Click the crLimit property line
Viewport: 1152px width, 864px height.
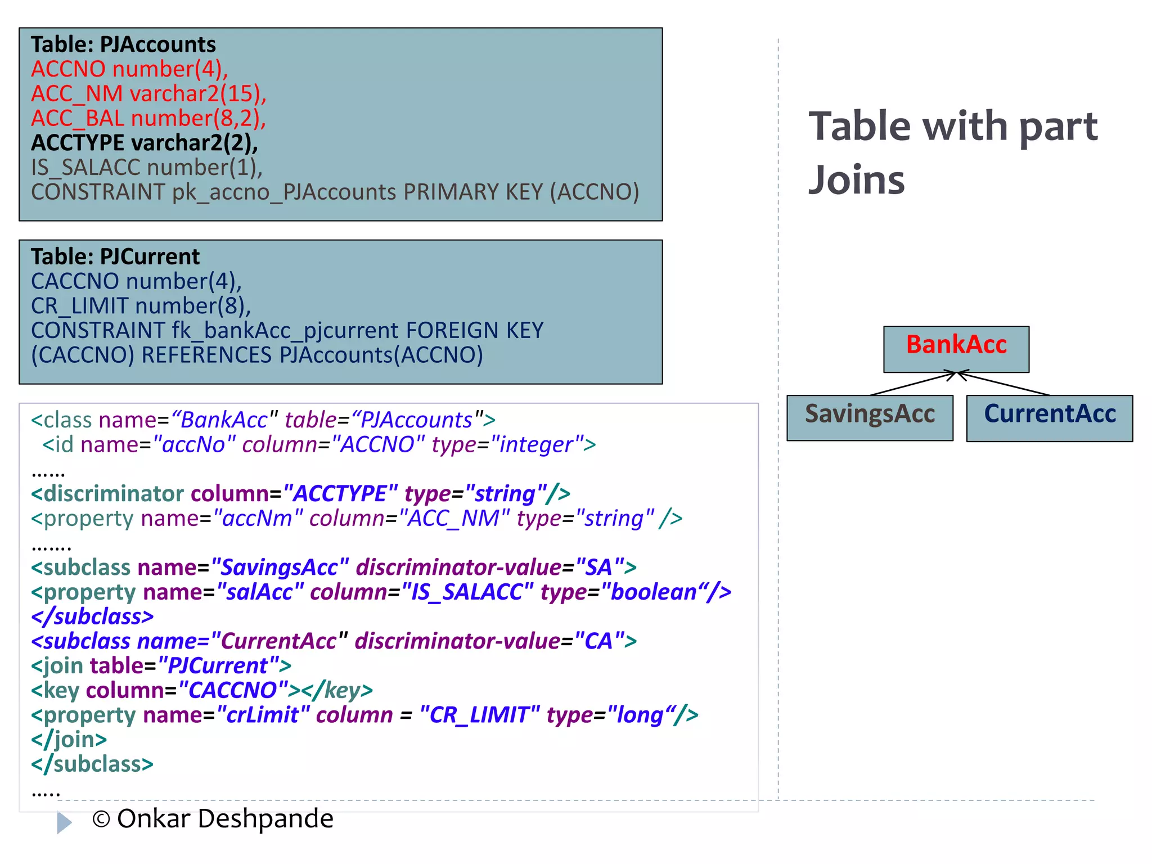(364, 715)
